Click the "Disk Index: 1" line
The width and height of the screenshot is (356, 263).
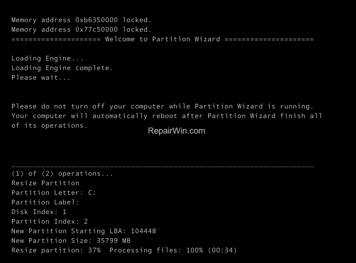tap(39, 212)
